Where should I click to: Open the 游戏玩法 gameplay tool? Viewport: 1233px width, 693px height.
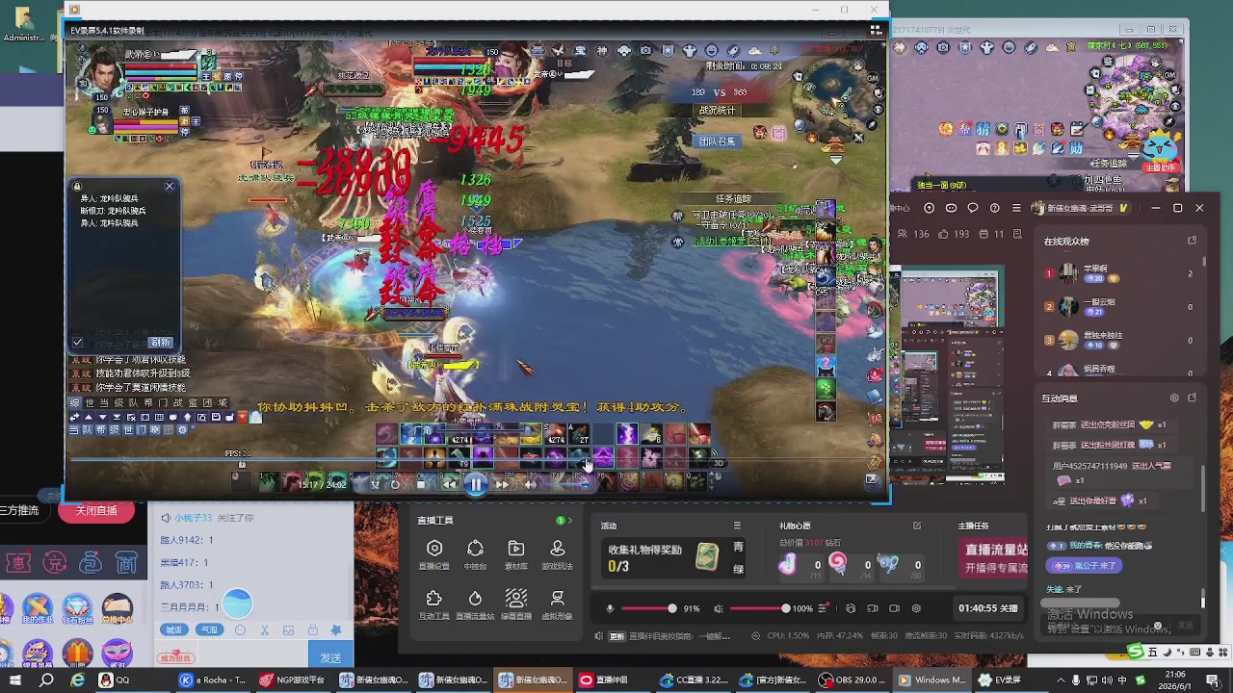point(557,554)
